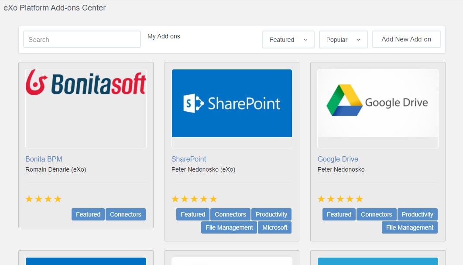Screen dimensions: 463x265
Task: Click the fifth star under SharePoint
Action: 213,199
